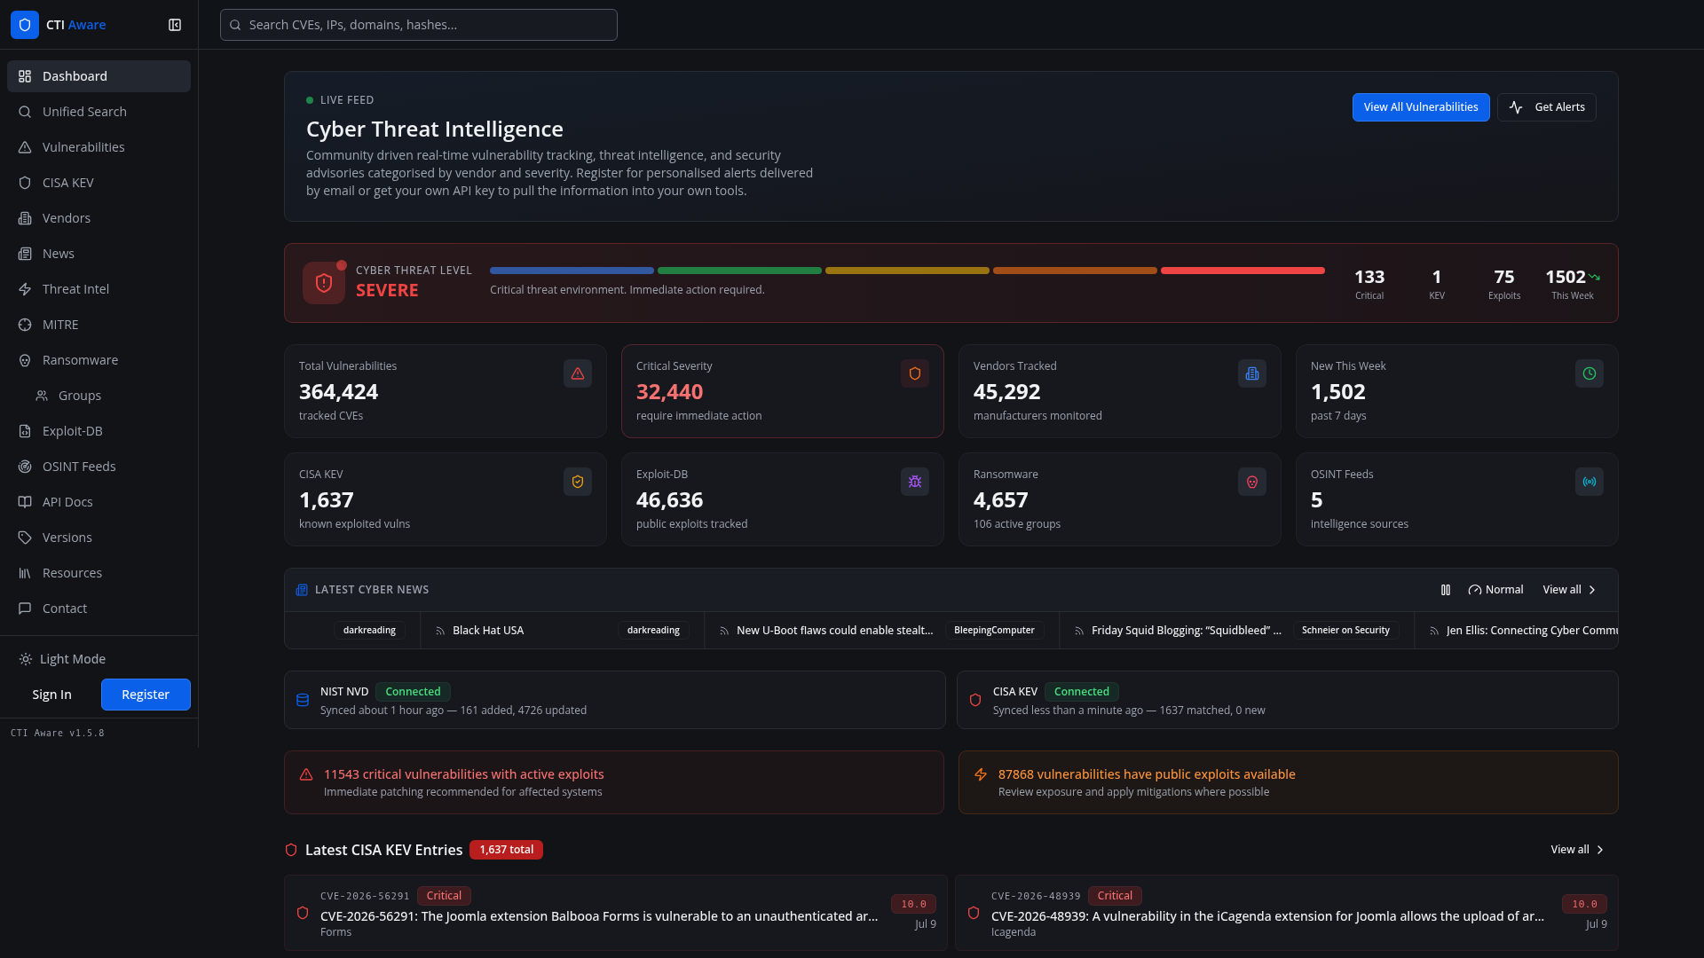Change ticker speed from Normal

click(1495, 590)
